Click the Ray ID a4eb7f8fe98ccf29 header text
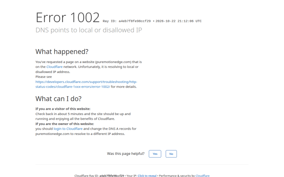 [x=126, y=21]
